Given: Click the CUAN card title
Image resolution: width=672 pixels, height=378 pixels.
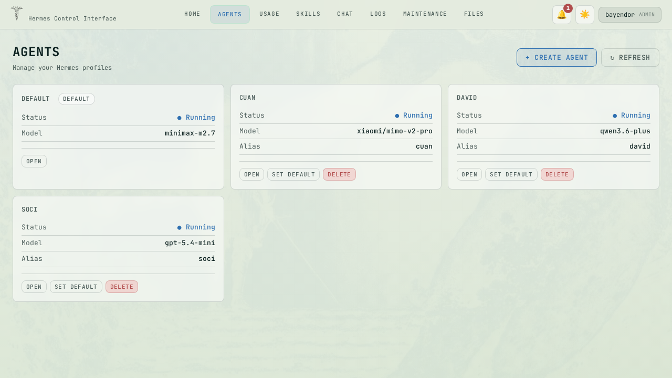Looking at the screenshot, I should pyautogui.click(x=247, y=98).
